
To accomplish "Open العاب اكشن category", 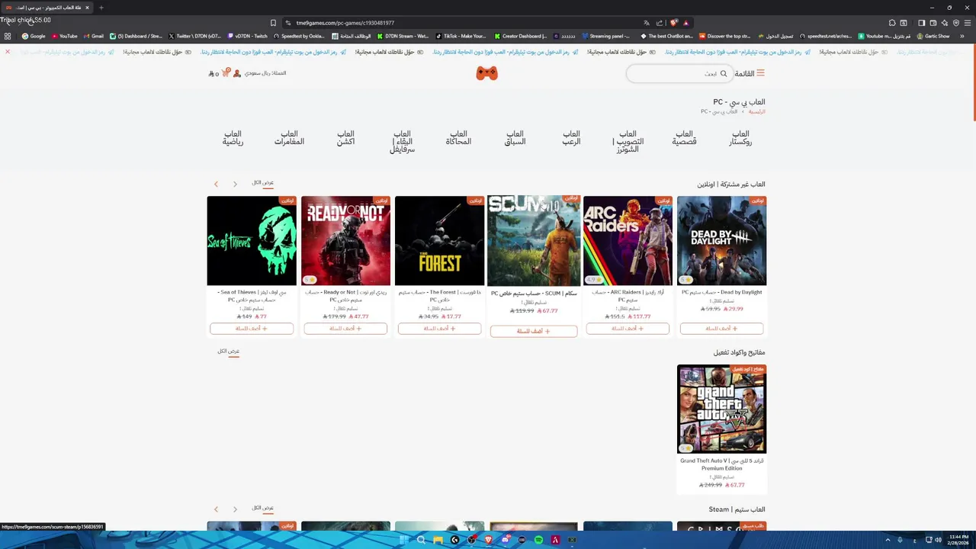I will (x=345, y=138).
